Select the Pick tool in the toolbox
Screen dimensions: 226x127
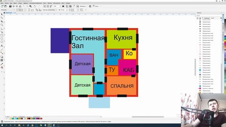point(2,14)
